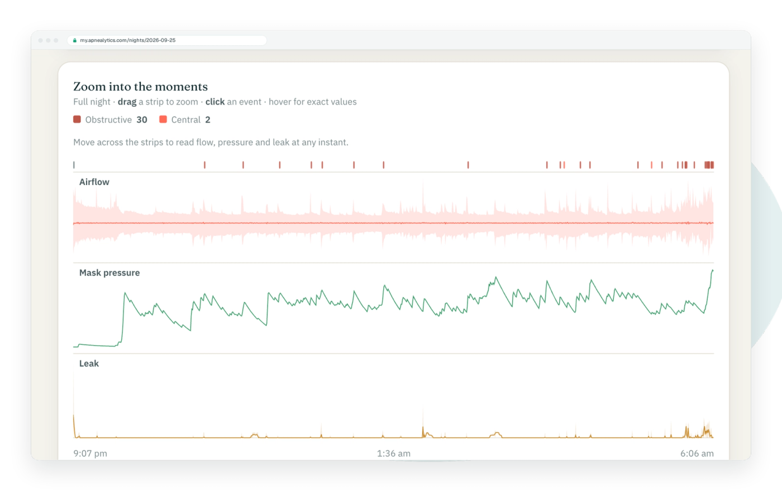Screen dimensions: 782x491
Task: Click the "Full night" text in the subtitle
Action: pyautogui.click(x=92, y=102)
